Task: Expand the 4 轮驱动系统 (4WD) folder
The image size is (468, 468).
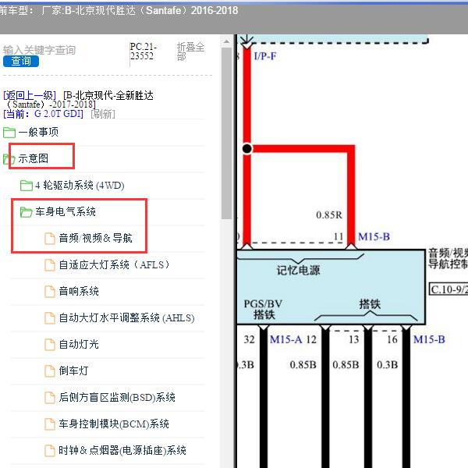Action: click(80, 185)
